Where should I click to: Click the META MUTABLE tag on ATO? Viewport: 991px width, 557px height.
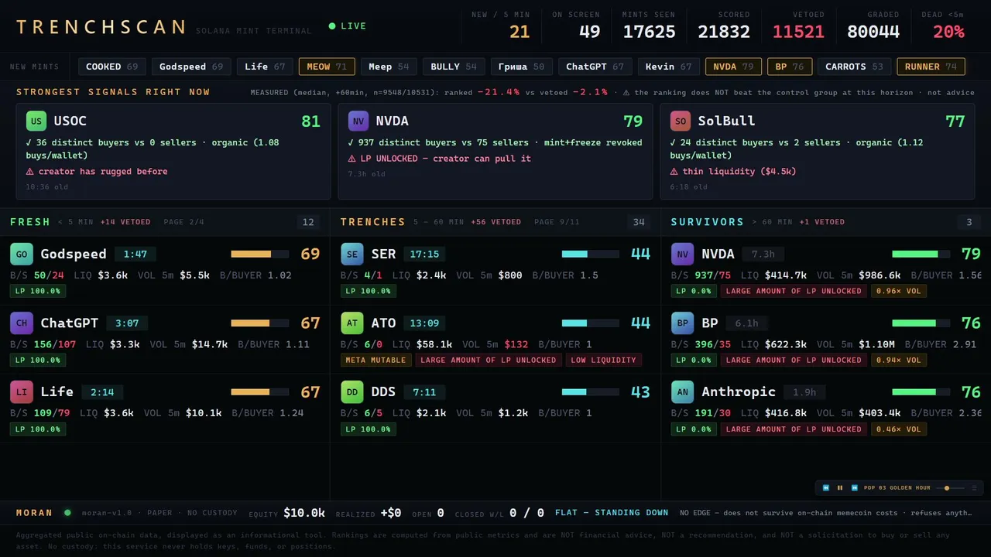[376, 360]
